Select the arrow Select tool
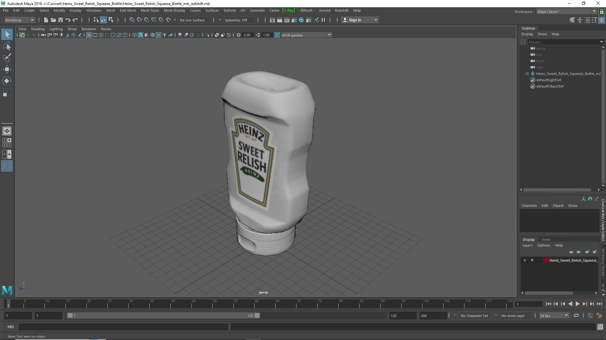606x340 pixels. click(x=7, y=34)
